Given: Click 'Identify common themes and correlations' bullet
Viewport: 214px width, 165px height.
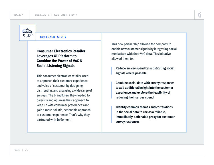Looking at the screenshot, I should pyautogui.click(x=145, y=114).
